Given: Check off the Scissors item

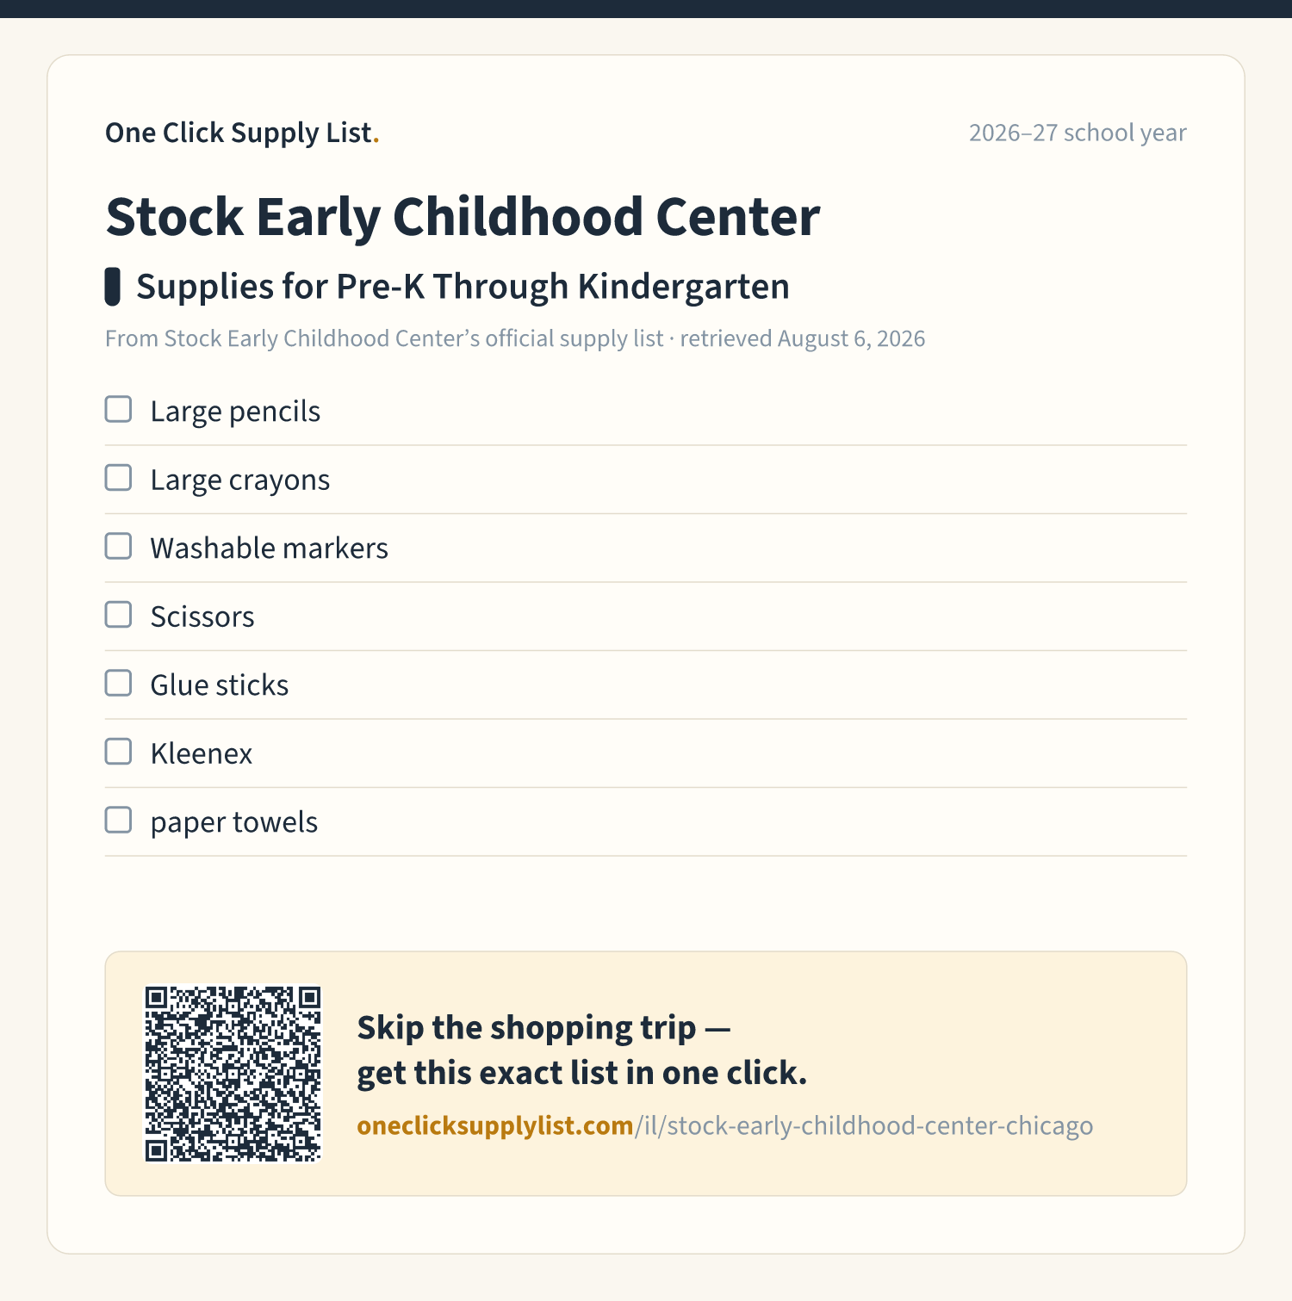Looking at the screenshot, I should pyautogui.click(x=118, y=615).
